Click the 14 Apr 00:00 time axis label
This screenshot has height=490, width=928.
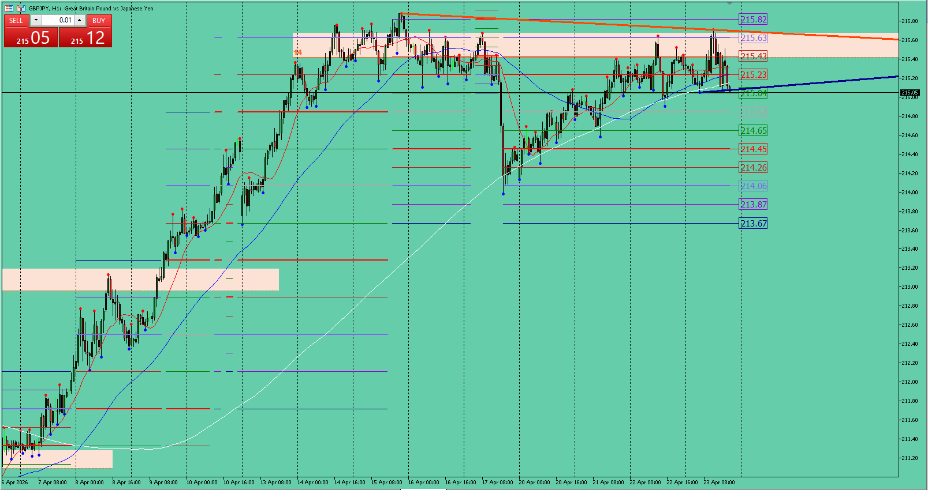(x=312, y=483)
